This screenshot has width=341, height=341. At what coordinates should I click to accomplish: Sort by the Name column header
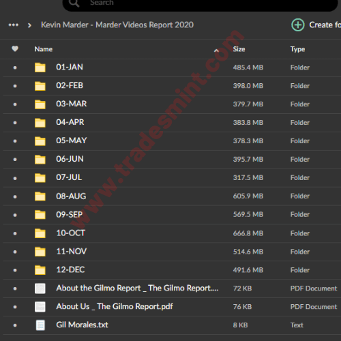pyautogui.click(x=44, y=49)
